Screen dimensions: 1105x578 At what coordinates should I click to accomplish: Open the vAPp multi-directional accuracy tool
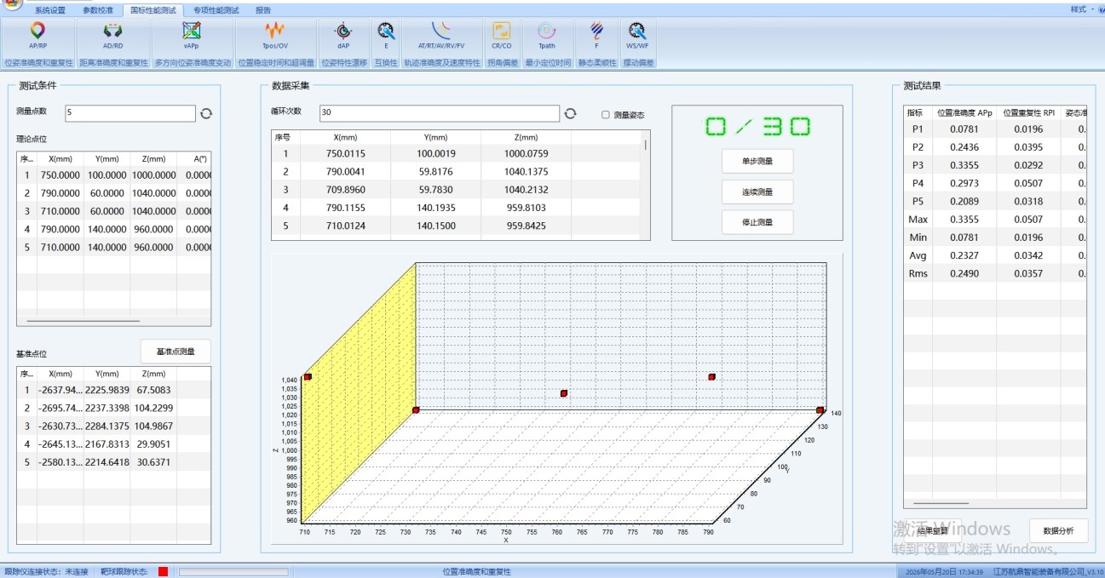click(x=192, y=36)
